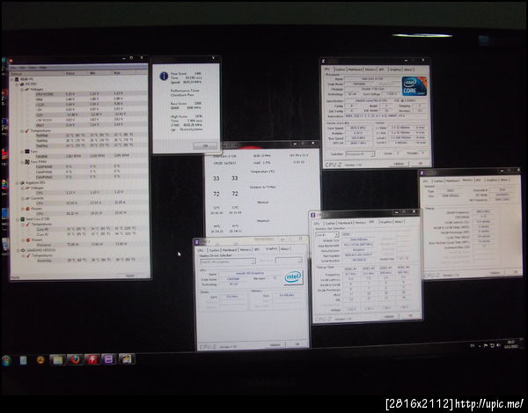Select SPD tab in CPU-Z Memory window
528x413 pixels.
point(478,181)
